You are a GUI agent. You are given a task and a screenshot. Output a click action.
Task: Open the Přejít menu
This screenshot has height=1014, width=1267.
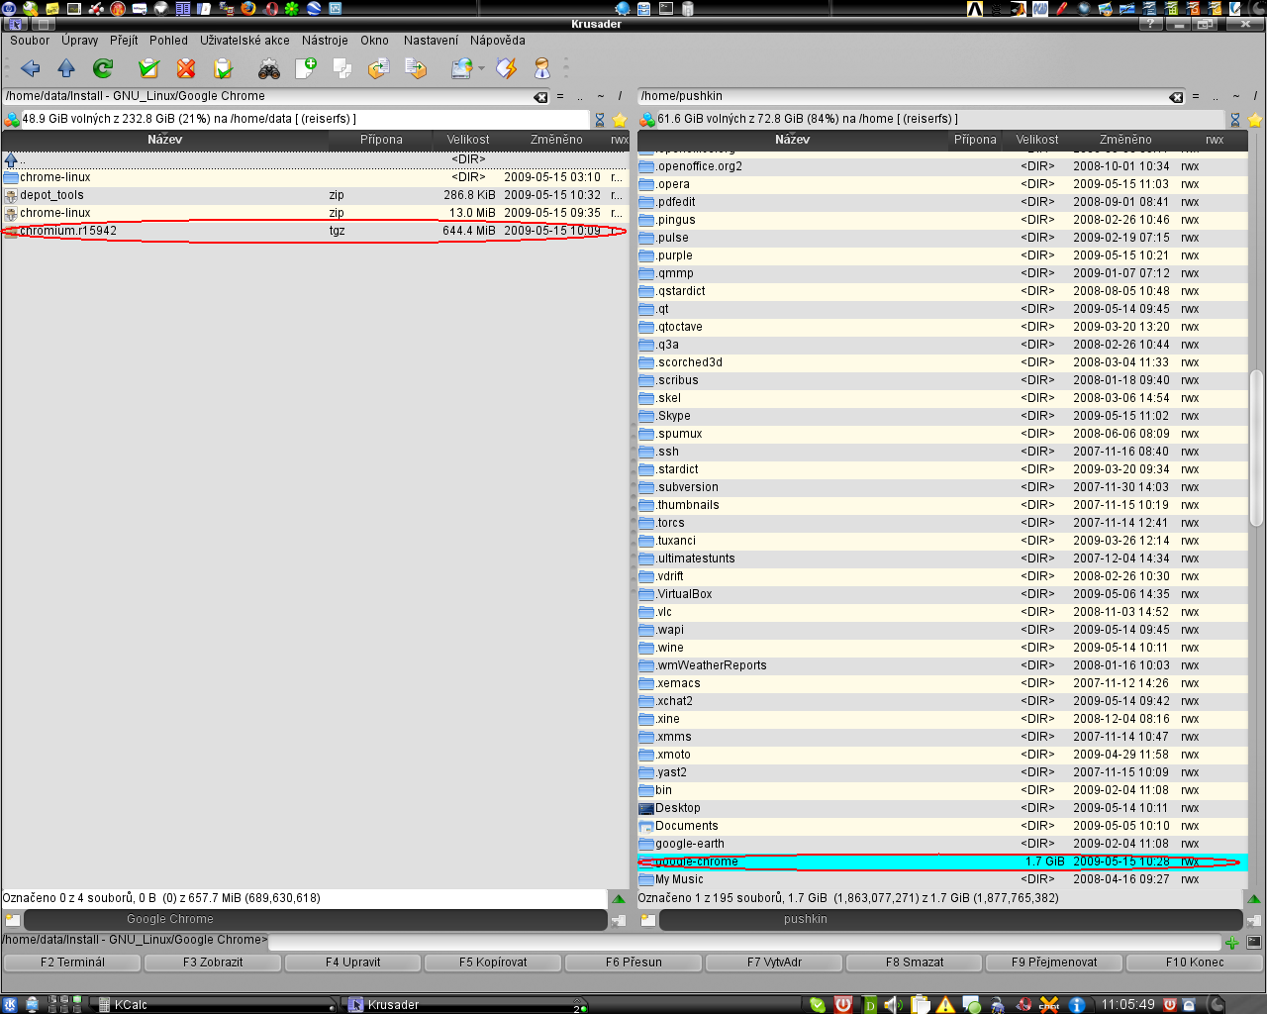[124, 41]
